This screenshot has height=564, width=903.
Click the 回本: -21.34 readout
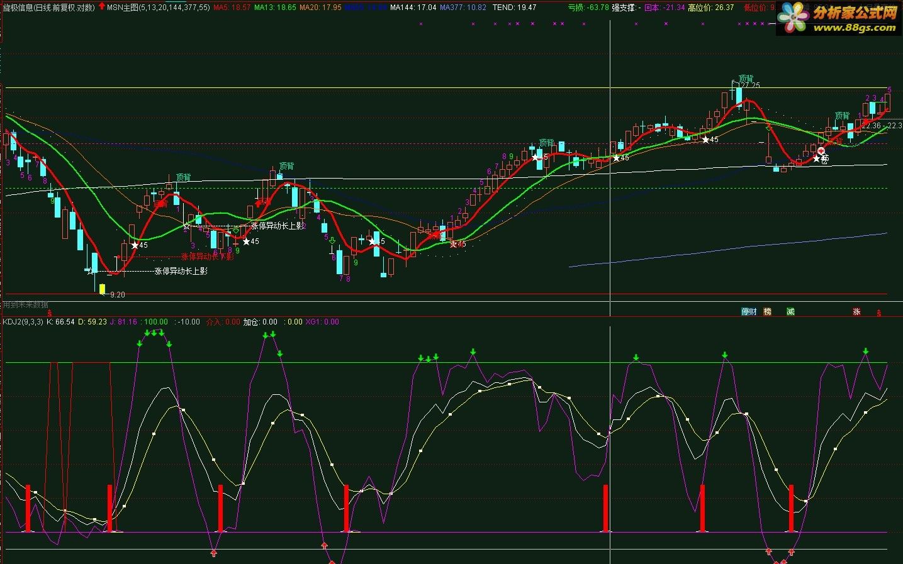(x=665, y=8)
